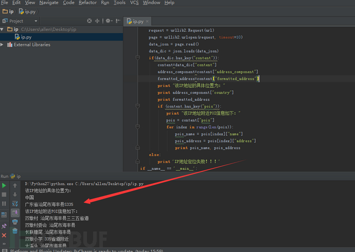The width and height of the screenshot is (355, 252).
Task: Collapse the if data_dic.has_key code block
Action: pos(138,58)
